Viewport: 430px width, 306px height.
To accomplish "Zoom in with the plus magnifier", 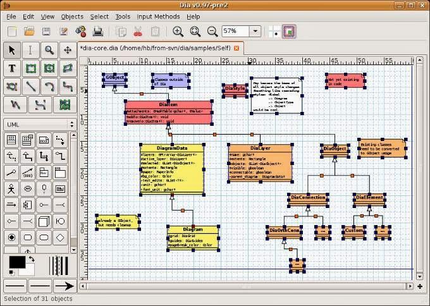I will (178, 31).
